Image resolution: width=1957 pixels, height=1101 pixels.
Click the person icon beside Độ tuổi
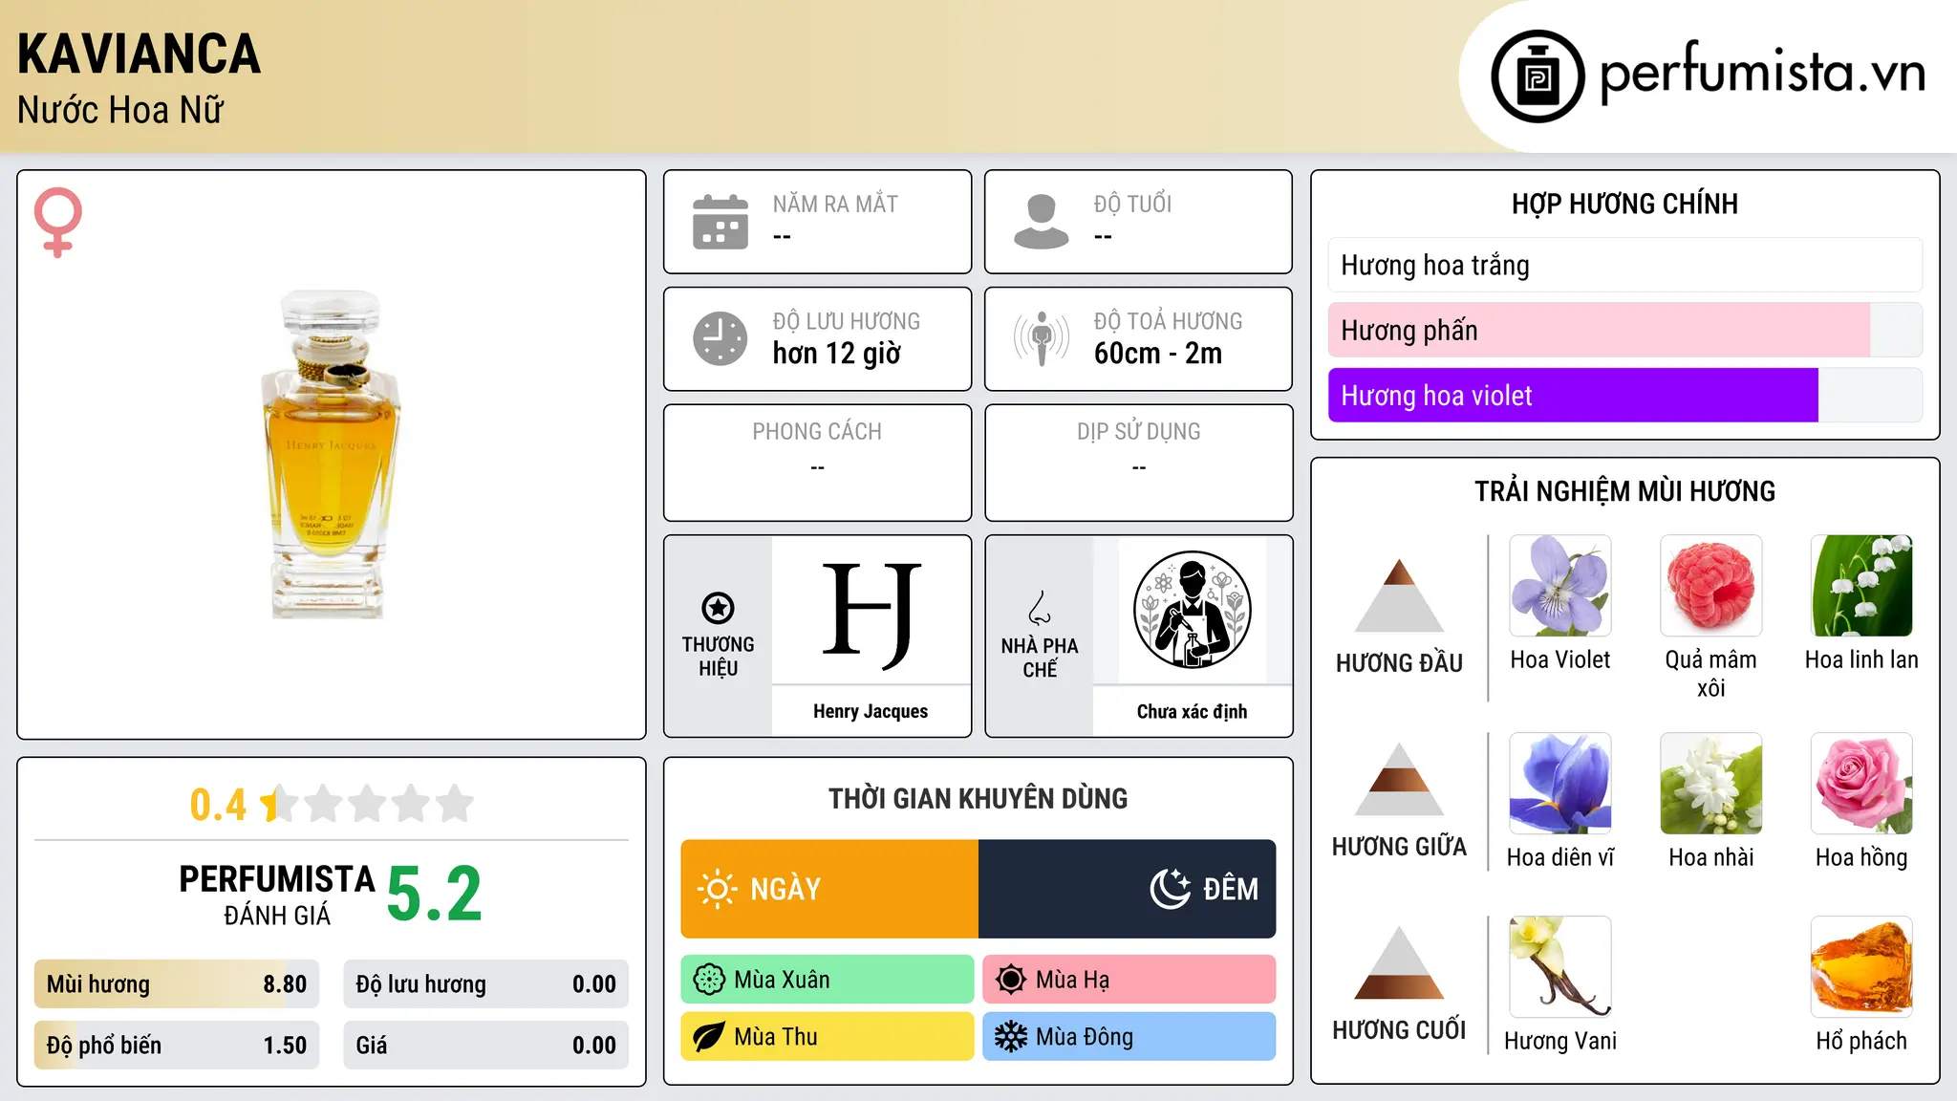pos(1042,222)
